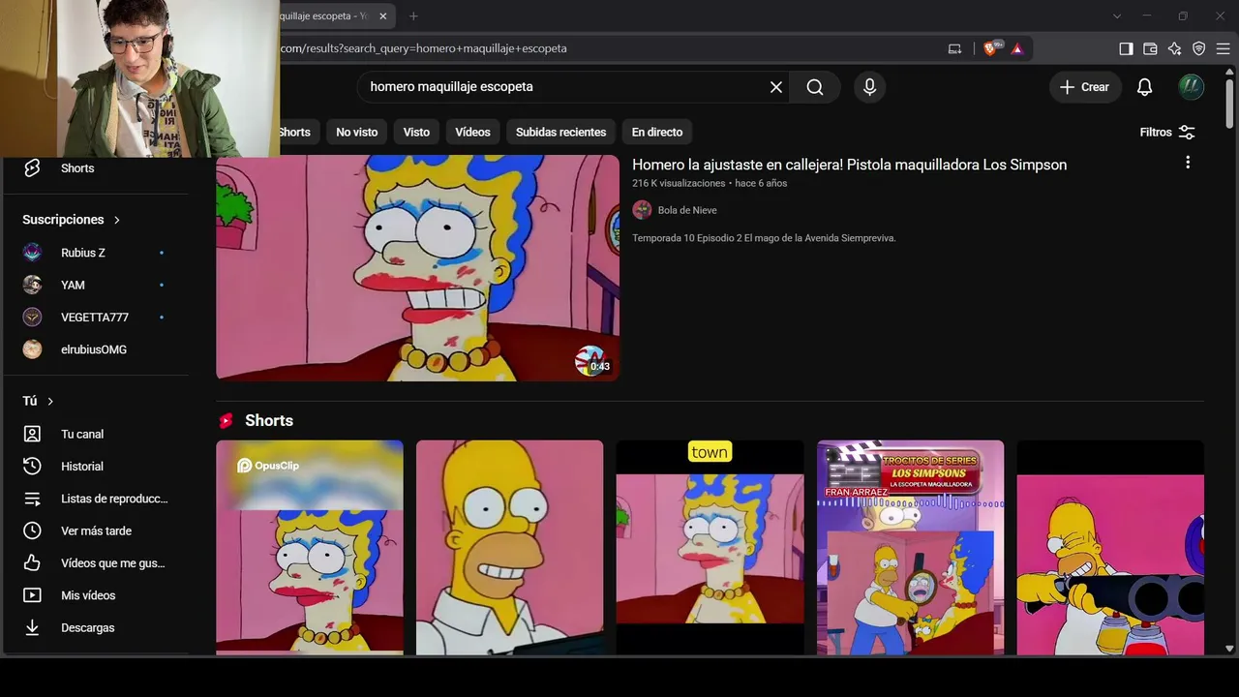Open the browser hamburger menu
Viewport: 1239px width, 697px height.
pyautogui.click(x=1224, y=48)
